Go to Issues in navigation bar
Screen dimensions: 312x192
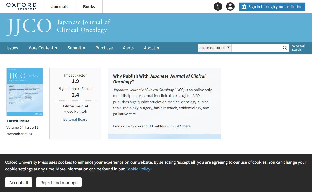coord(12,48)
